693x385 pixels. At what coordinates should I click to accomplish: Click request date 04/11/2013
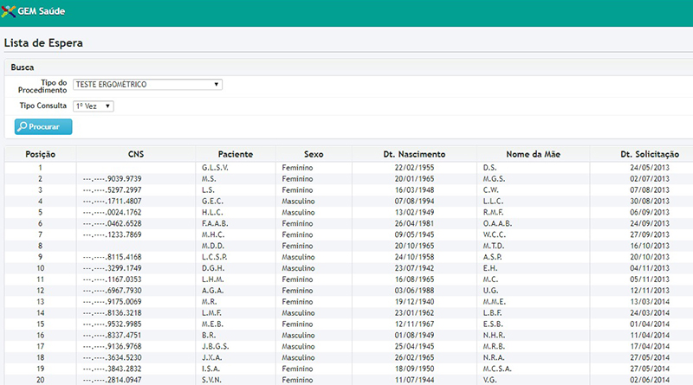650,268
